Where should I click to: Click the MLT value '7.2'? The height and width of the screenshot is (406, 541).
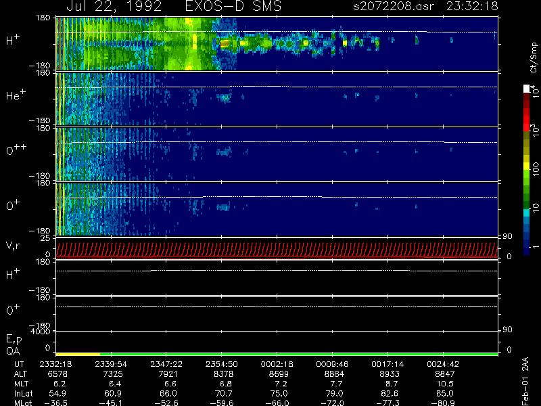pos(281,384)
